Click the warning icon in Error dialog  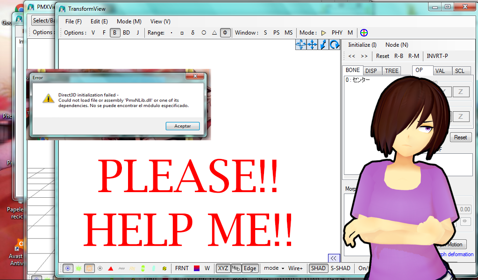(x=48, y=99)
